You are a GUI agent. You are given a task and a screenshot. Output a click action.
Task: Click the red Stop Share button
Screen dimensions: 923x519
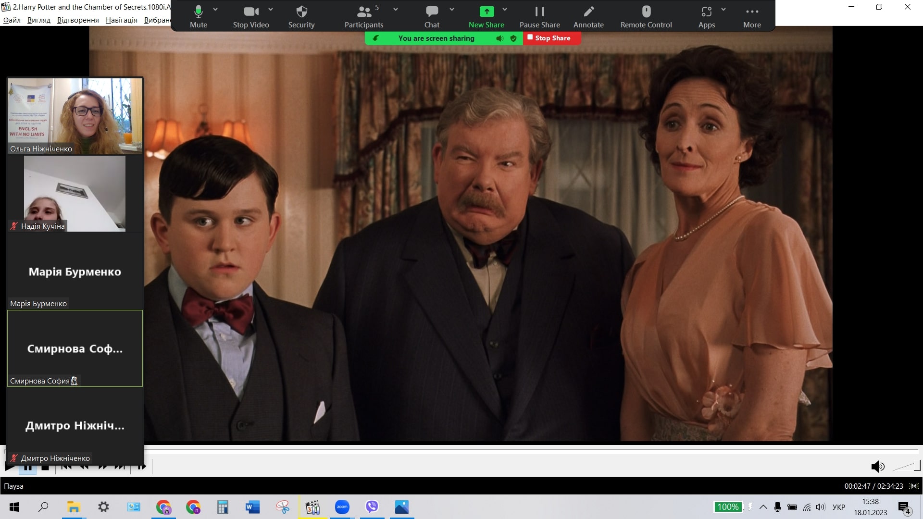pyautogui.click(x=552, y=38)
